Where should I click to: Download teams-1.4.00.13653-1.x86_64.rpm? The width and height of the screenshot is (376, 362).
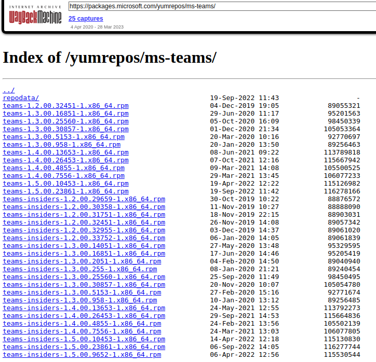(66, 152)
